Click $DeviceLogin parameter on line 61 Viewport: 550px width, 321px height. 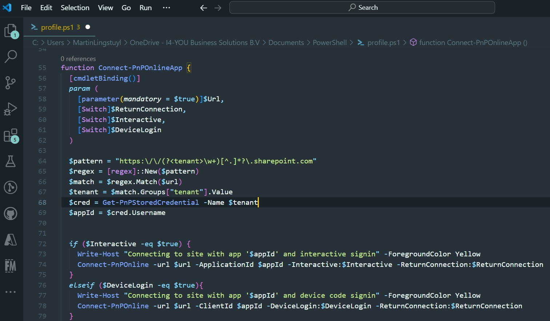pos(136,130)
